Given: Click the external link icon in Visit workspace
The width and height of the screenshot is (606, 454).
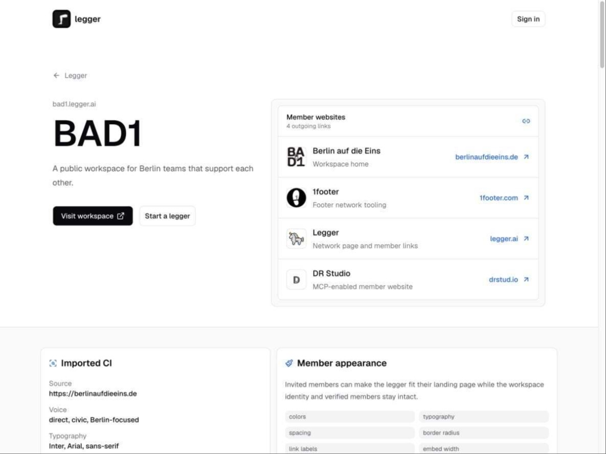Looking at the screenshot, I should click(x=121, y=216).
